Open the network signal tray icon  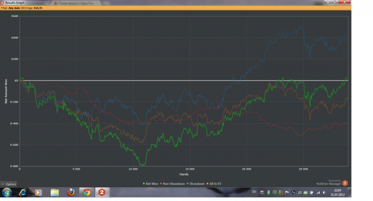[x=318, y=192]
